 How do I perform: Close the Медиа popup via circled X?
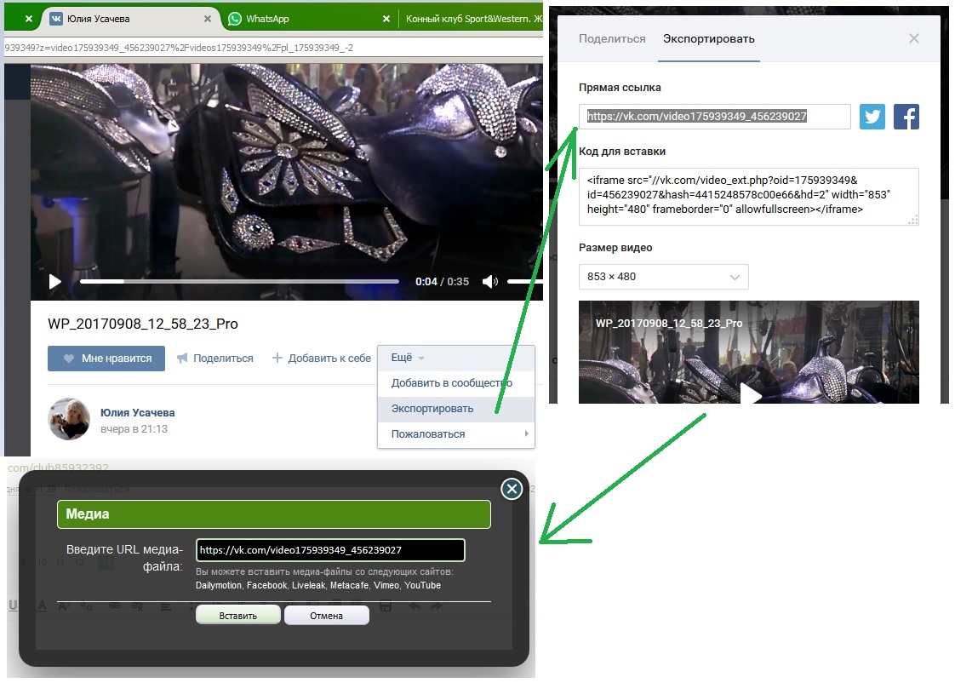(512, 489)
